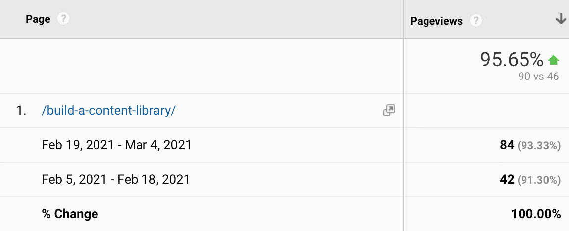Click the empty Pageviews cell beside /build-a-content-library/

click(x=486, y=111)
